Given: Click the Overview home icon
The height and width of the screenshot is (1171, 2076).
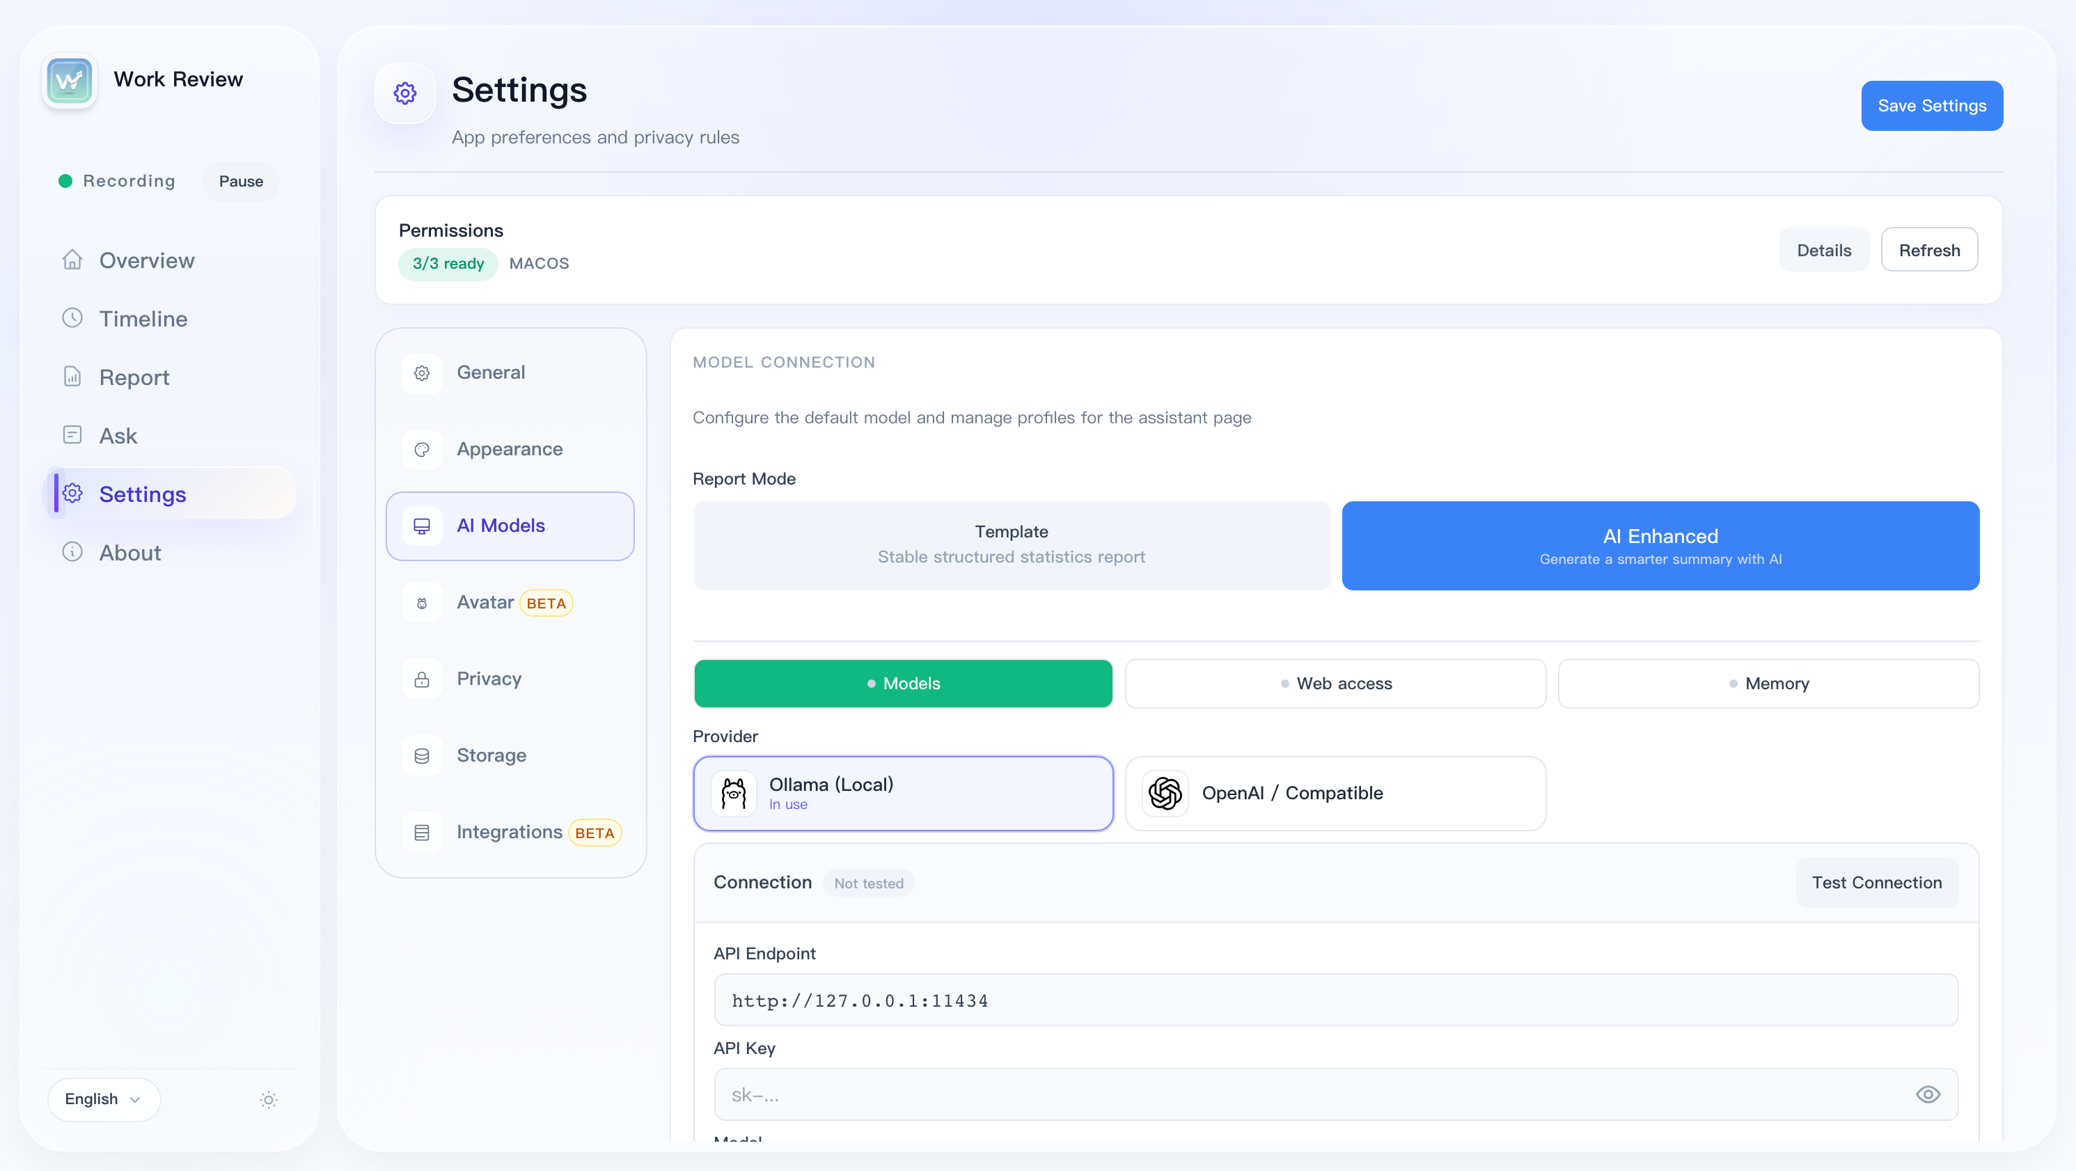Looking at the screenshot, I should [x=72, y=260].
